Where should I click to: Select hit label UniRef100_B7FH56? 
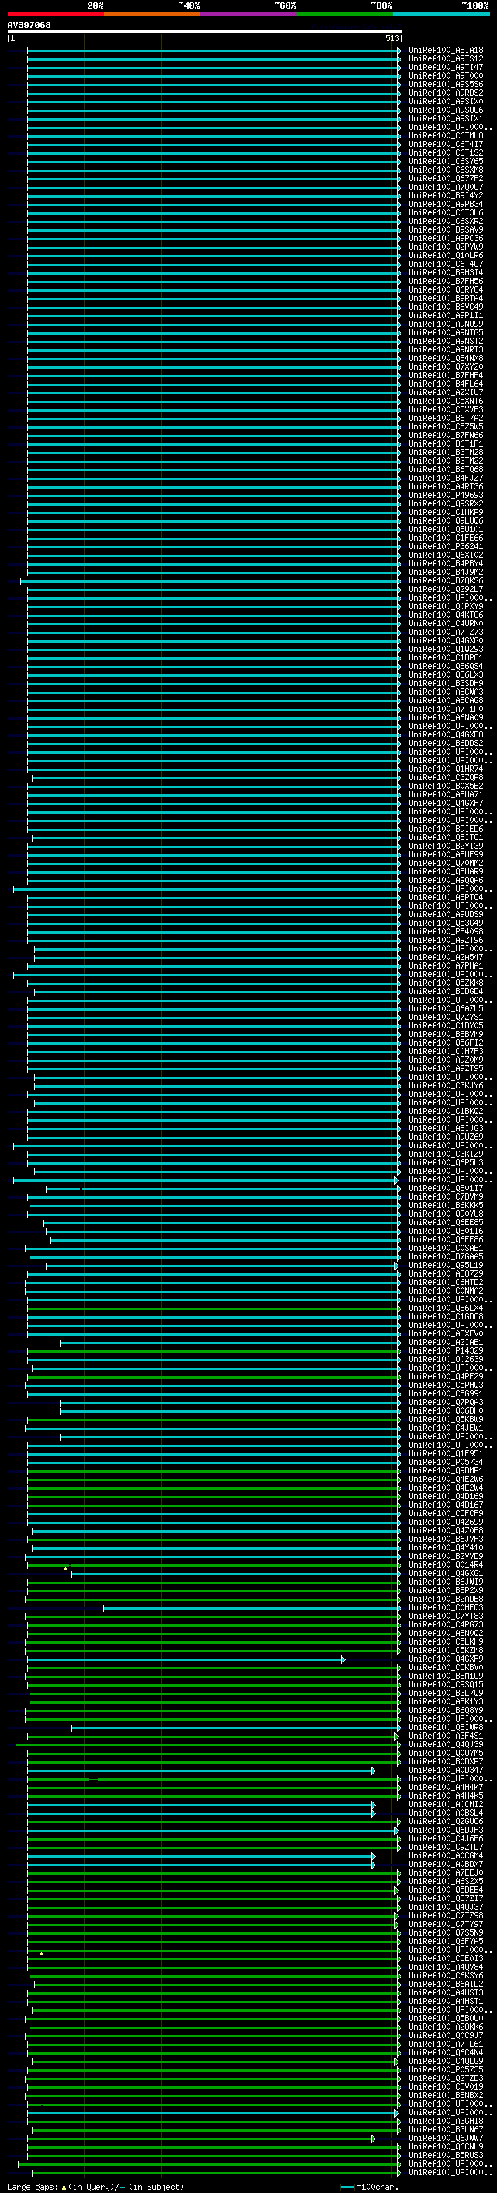(x=446, y=281)
